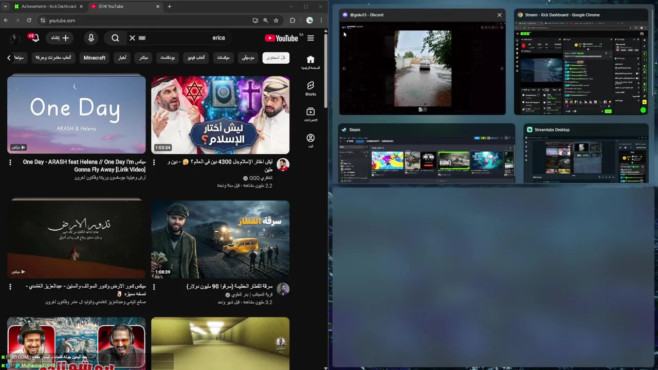Click the الغفري QQQ channel name
Image resolution: width=658 pixels, height=370 pixels.
(x=261, y=178)
